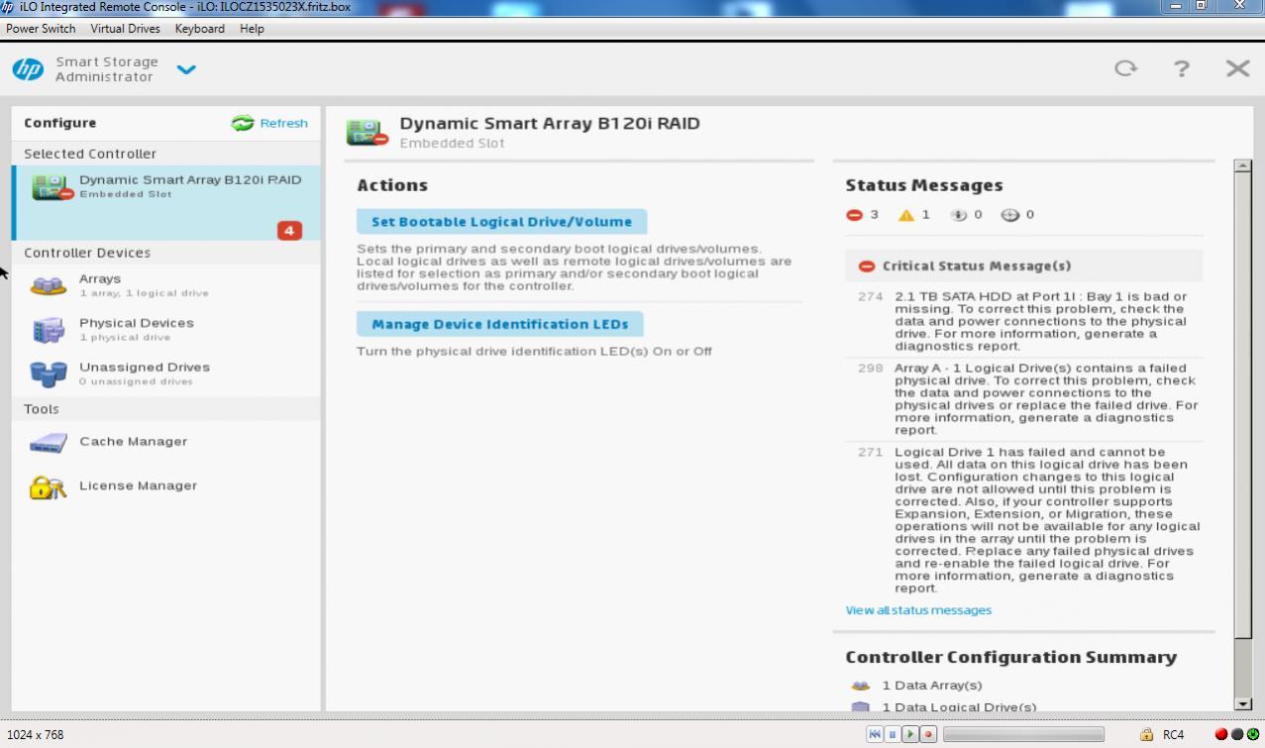This screenshot has height=748, width=1265.
Task: Click the Unassigned Drives blue cylinders icon
Action: click(x=49, y=374)
